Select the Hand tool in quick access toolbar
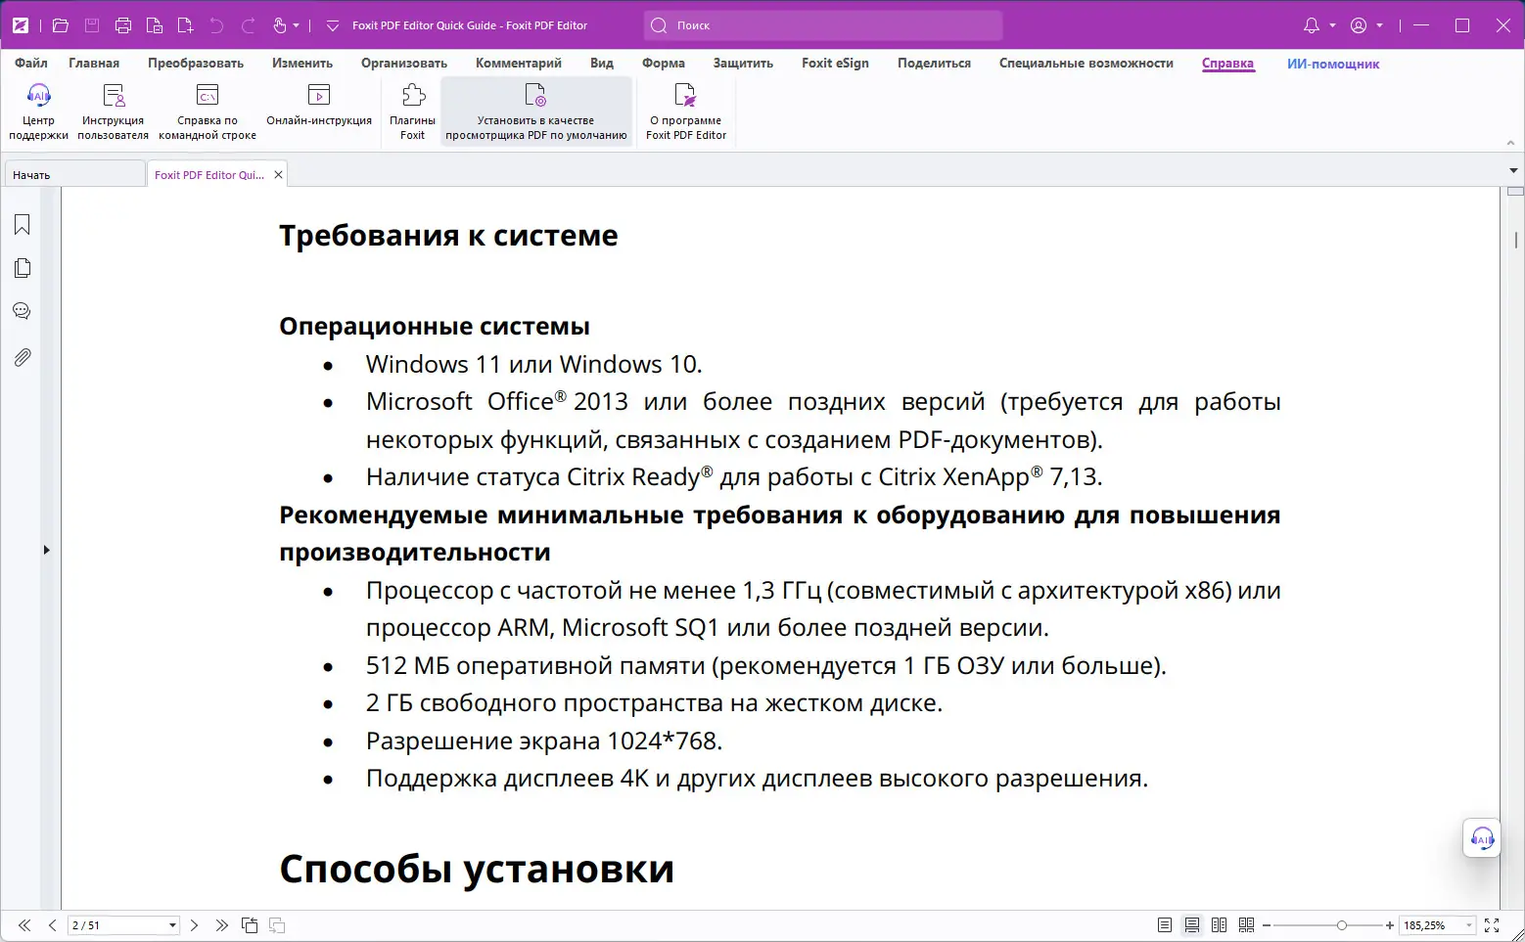Viewport: 1525px width, 942px height. tap(279, 24)
